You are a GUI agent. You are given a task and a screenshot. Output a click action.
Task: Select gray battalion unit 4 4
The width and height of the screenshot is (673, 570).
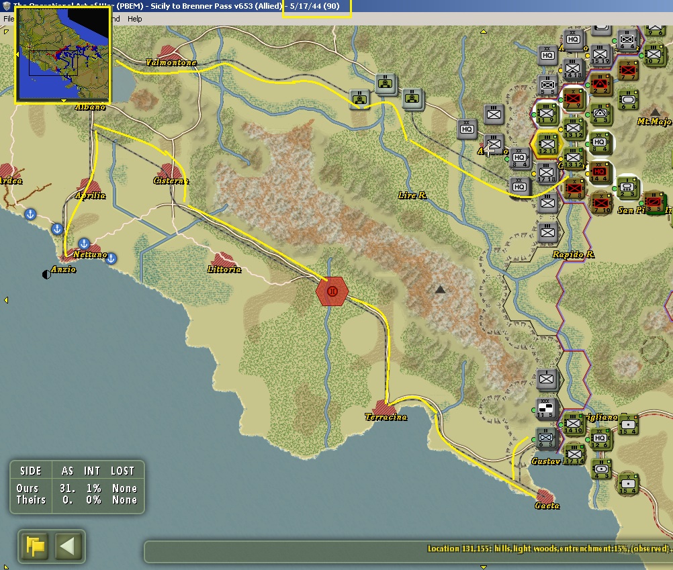click(627, 40)
